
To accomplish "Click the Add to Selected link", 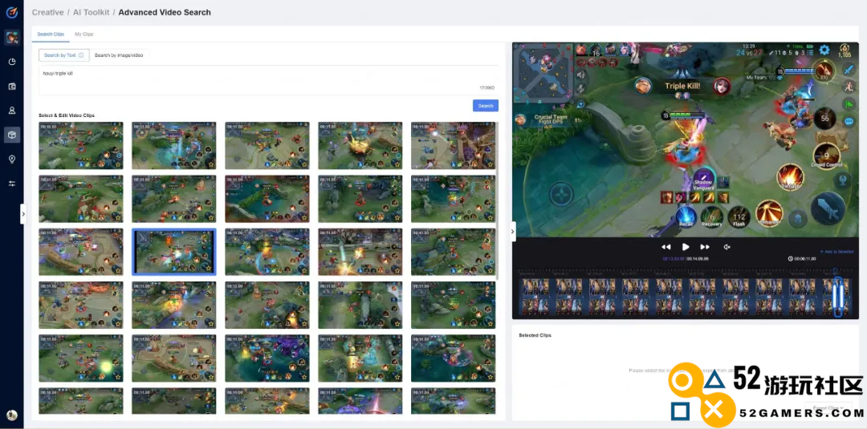I will (837, 252).
